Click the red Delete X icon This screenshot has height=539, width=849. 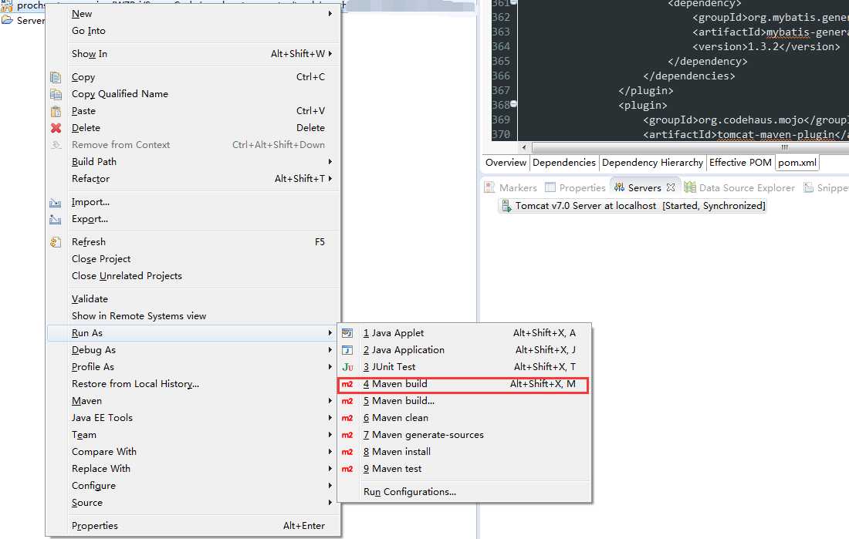(56, 128)
